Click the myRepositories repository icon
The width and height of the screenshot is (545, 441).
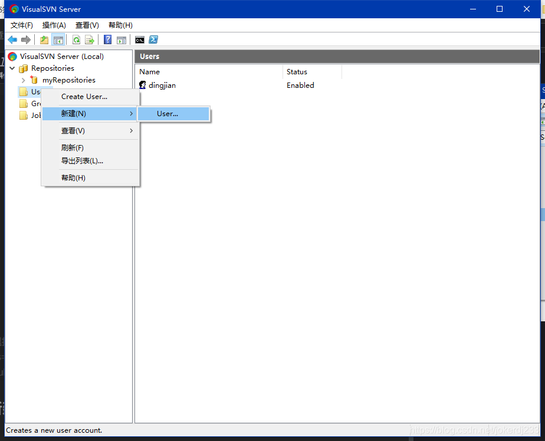pos(34,80)
